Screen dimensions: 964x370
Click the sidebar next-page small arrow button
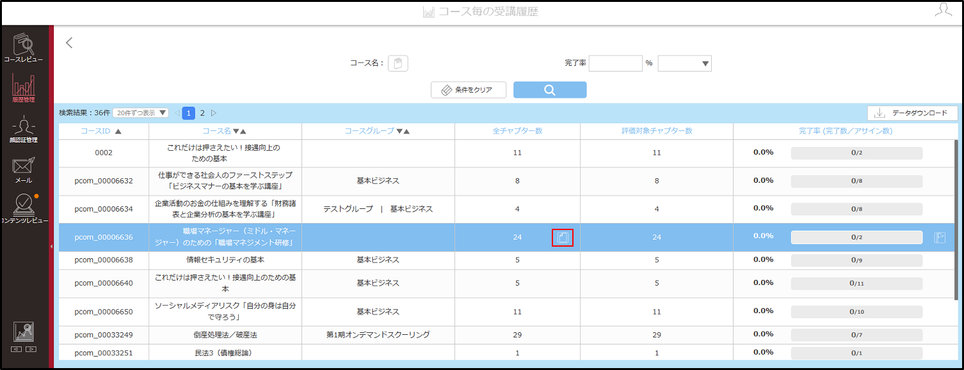click(31, 350)
